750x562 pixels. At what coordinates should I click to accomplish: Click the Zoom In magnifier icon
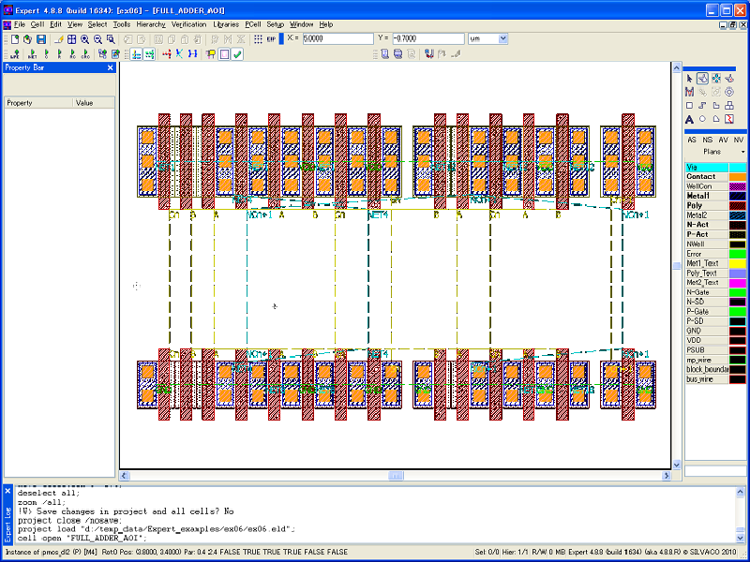tap(85, 39)
